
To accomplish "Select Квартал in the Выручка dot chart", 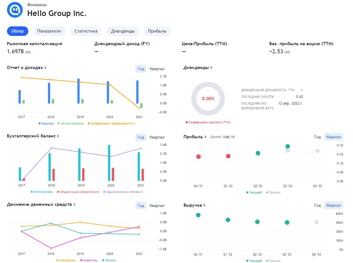I will [334, 205].
